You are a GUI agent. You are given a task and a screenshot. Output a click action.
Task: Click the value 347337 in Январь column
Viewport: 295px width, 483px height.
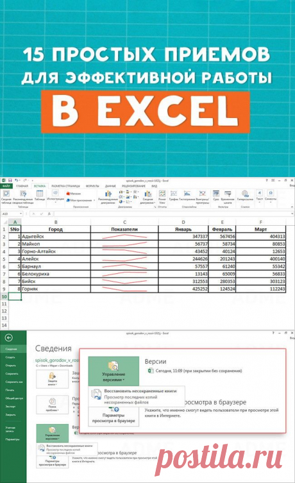click(183, 237)
